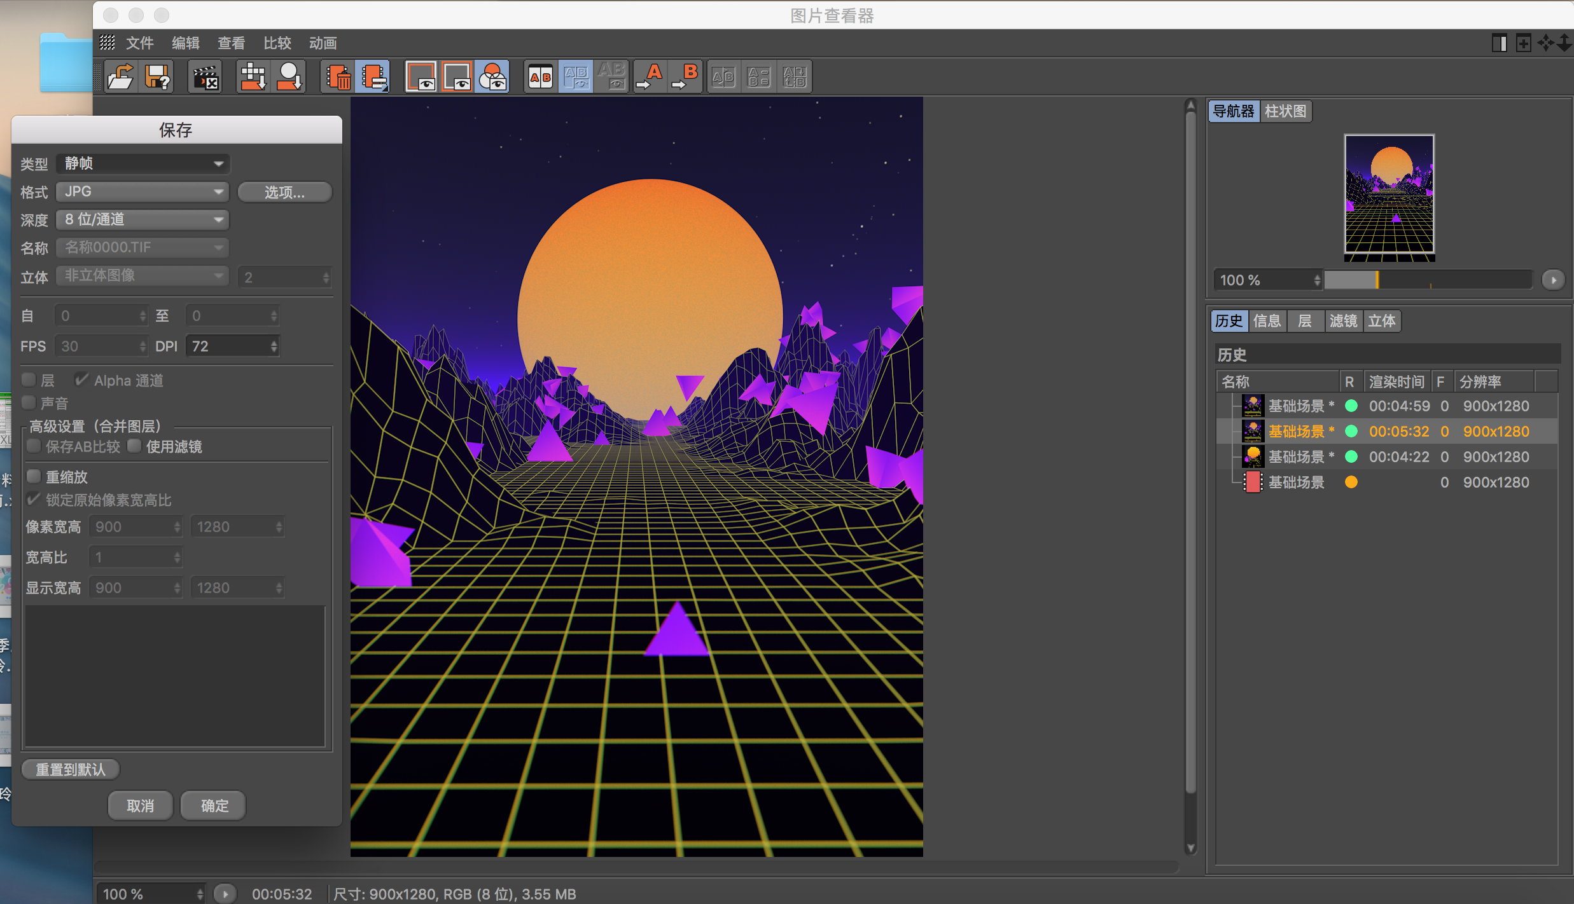Click the save-as floppy disk icon

click(x=157, y=77)
